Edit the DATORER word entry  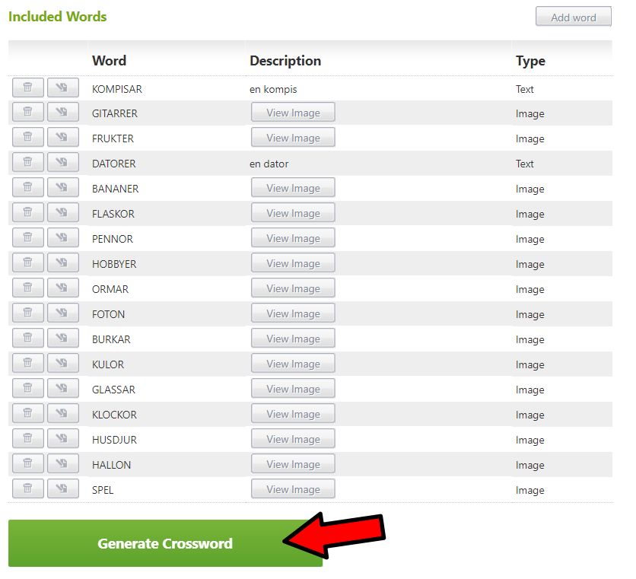62,164
